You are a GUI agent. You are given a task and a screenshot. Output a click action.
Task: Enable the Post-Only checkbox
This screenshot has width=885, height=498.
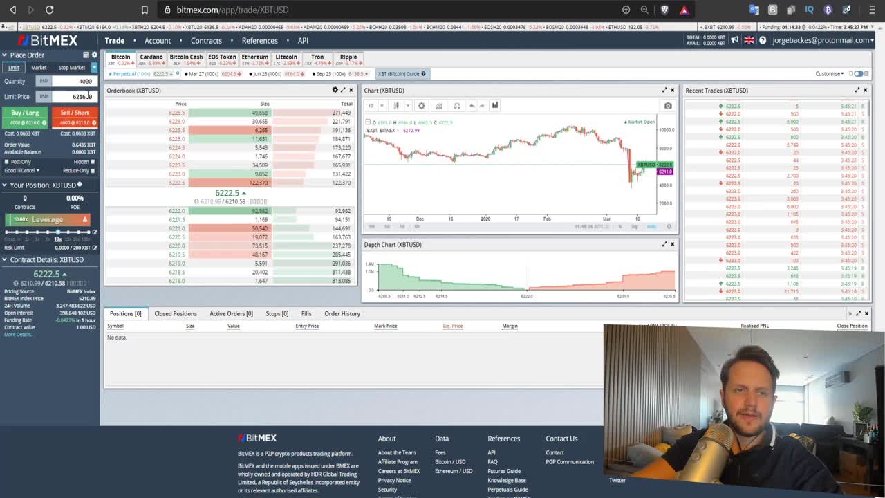pos(8,162)
